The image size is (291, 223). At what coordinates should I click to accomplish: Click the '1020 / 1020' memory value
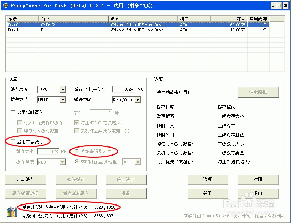click(105, 207)
